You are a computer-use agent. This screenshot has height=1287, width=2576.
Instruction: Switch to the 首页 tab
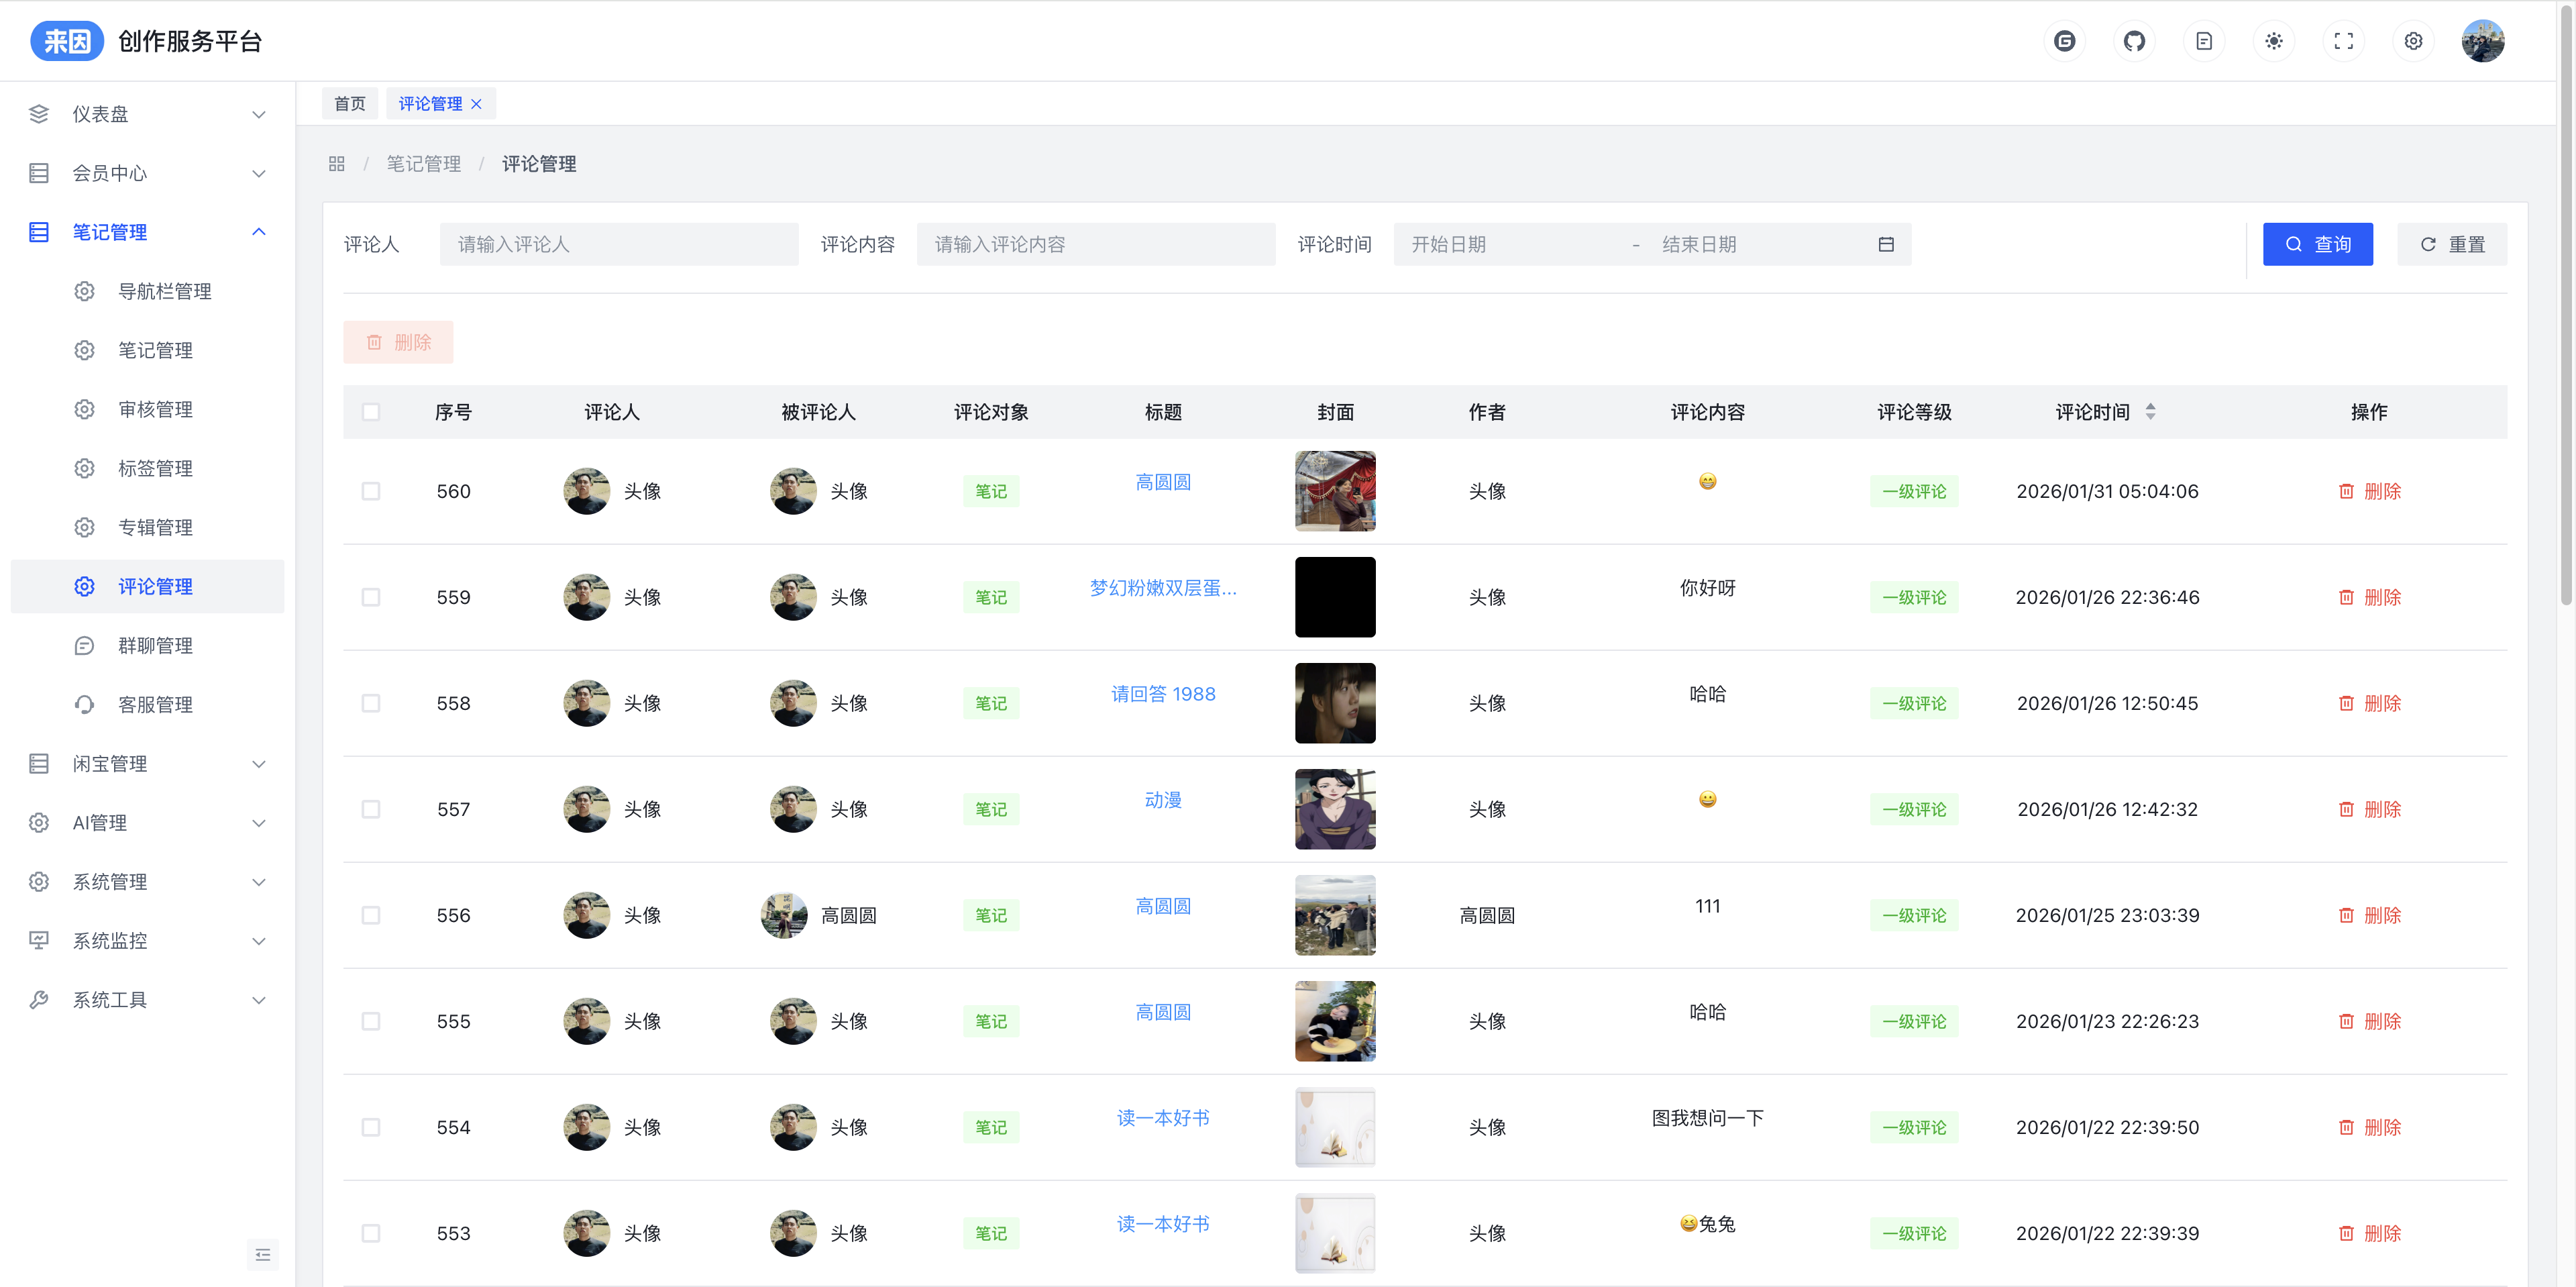(x=349, y=104)
